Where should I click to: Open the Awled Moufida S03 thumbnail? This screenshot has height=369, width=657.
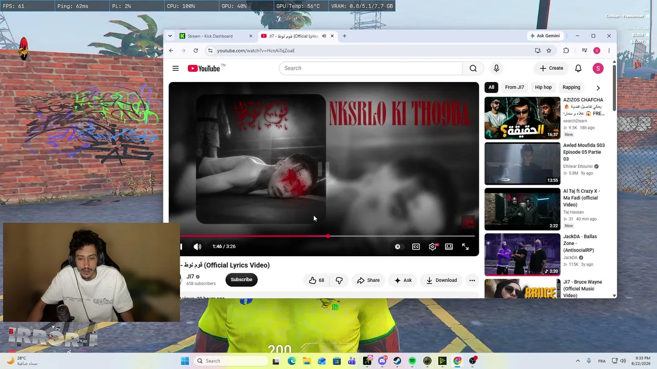[x=522, y=163]
